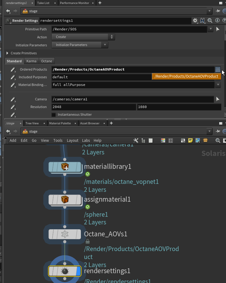Toggle display flag on materiallibrary1 node
The width and height of the screenshot is (226, 283).
tap(78, 167)
